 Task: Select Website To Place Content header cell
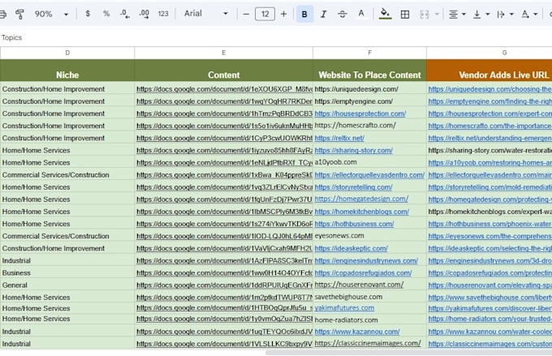pos(369,71)
